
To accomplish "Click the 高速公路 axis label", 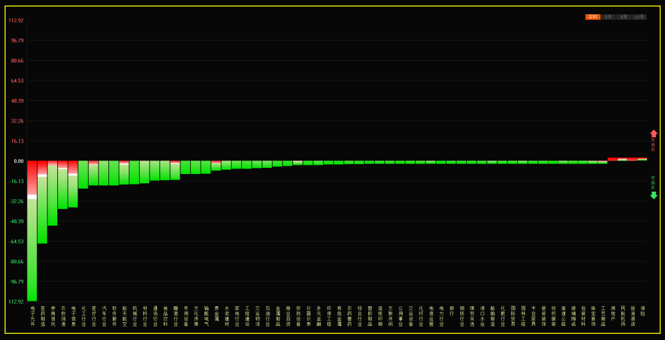I will tap(563, 317).
